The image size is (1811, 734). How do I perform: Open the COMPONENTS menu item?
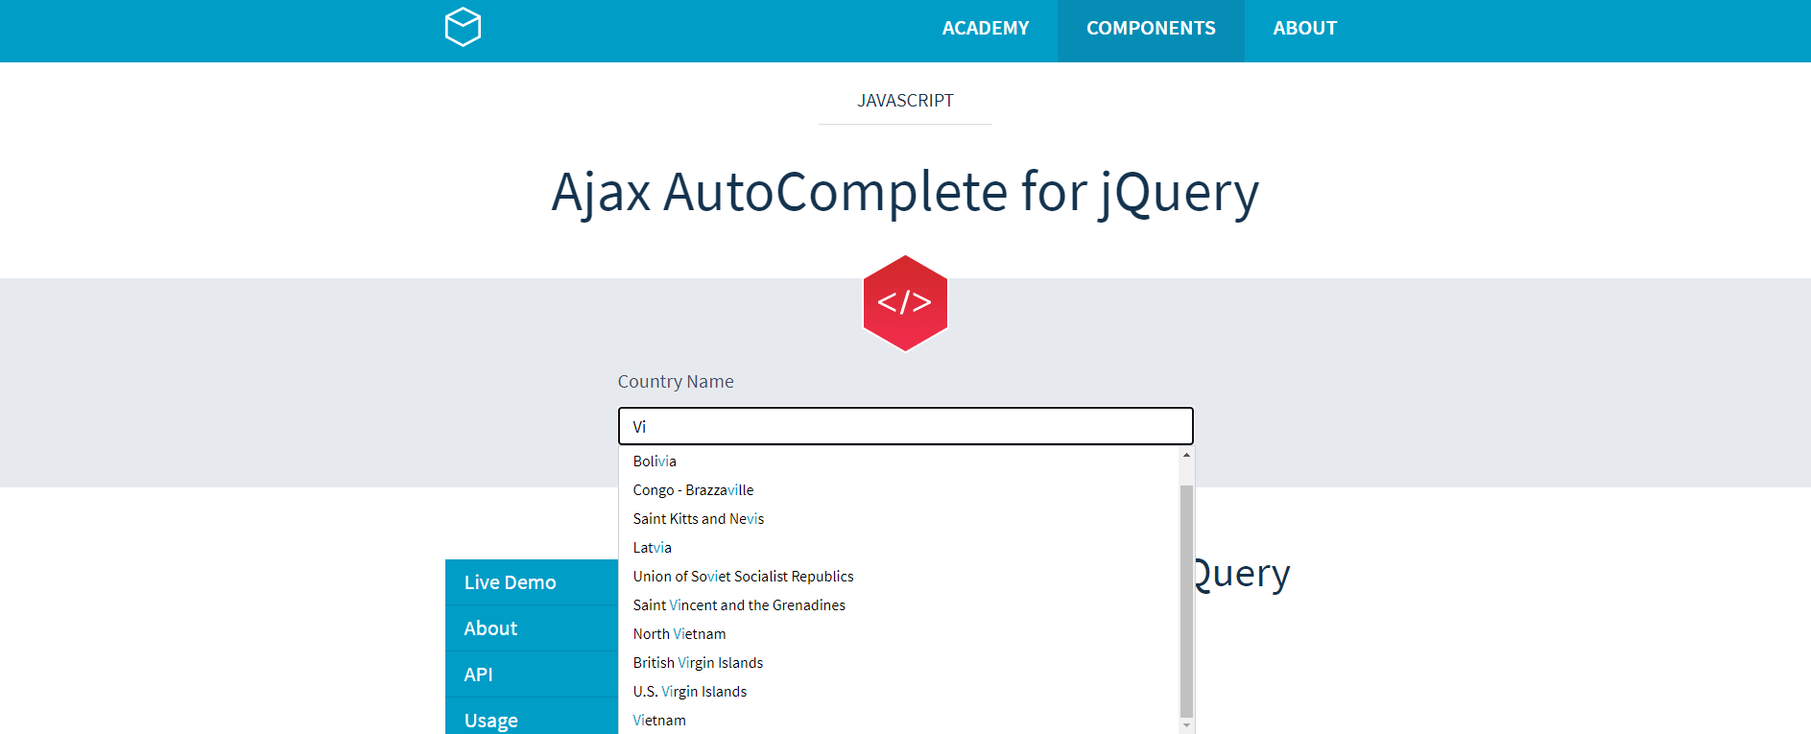coord(1151,29)
